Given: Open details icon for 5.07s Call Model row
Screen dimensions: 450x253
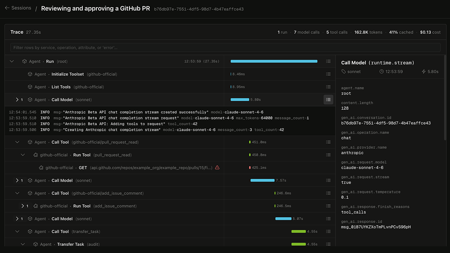Looking at the screenshot, I should (328, 219).
